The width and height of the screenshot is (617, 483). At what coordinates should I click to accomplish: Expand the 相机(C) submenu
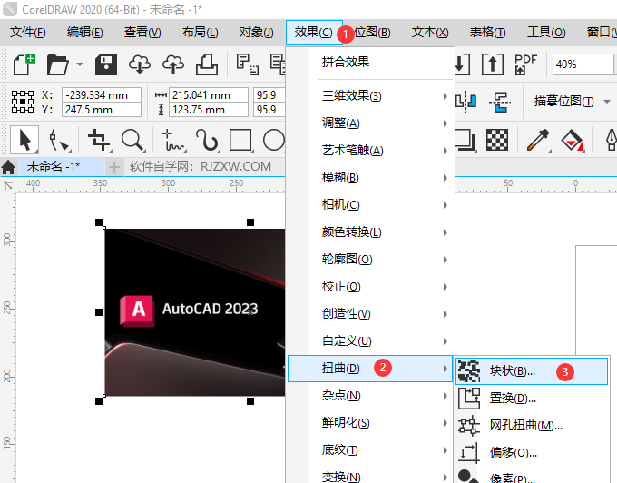tap(370, 204)
